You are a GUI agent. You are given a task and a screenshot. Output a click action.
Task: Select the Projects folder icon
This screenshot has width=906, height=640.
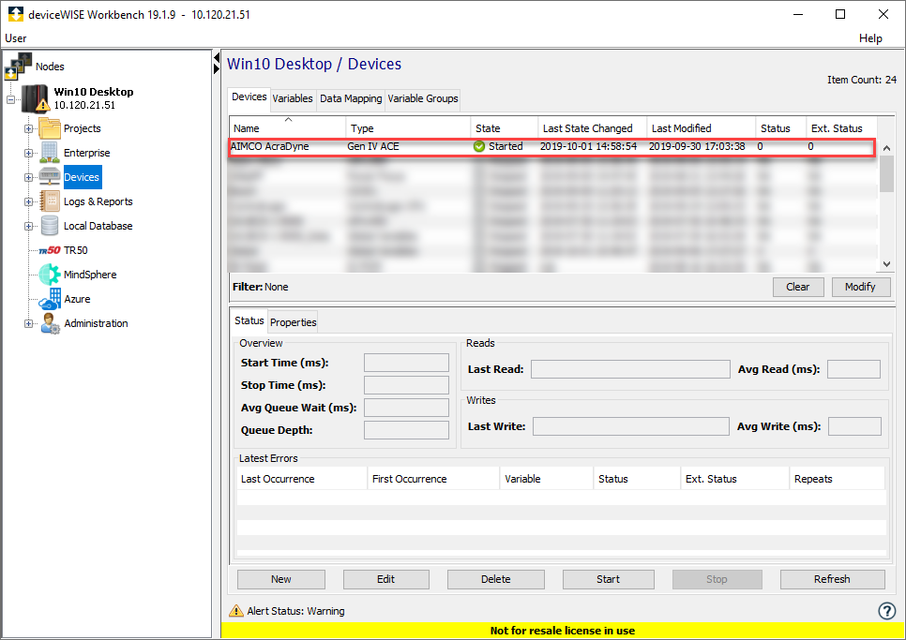click(49, 128)
